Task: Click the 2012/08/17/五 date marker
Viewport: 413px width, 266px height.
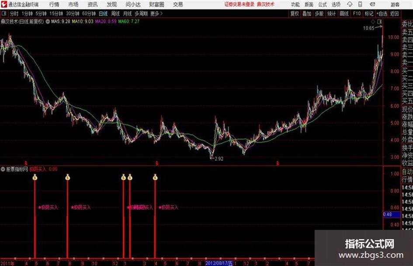Action: 219,263
